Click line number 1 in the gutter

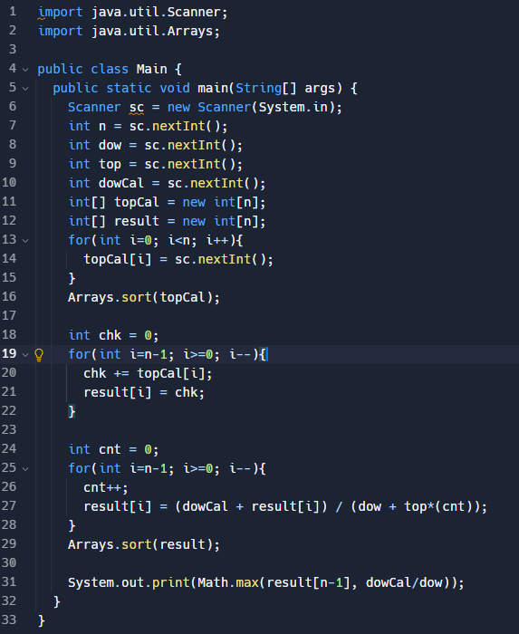13,12
